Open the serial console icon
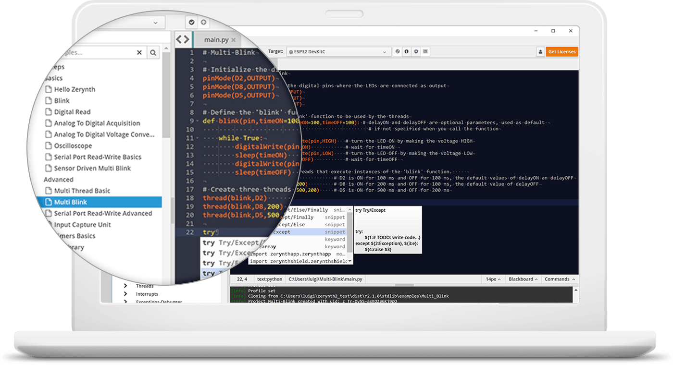This screenshot has width=673, height=375. pos(426,51)
